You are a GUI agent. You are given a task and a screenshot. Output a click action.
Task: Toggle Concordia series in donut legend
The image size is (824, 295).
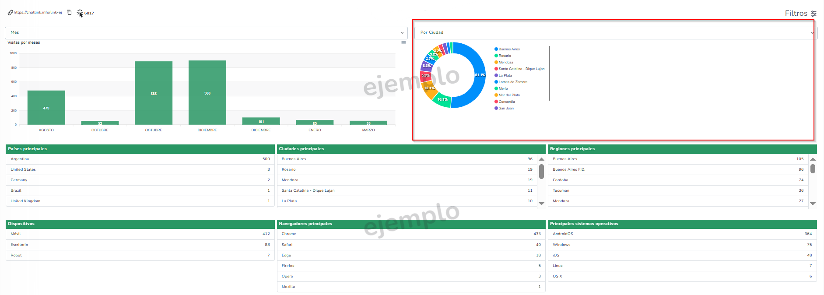(506, 102)
